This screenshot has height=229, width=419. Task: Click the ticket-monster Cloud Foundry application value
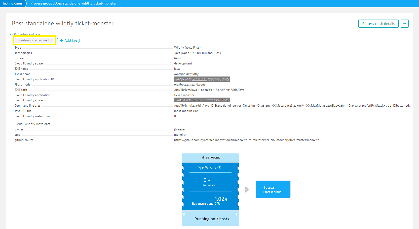[x=184, y=95]
